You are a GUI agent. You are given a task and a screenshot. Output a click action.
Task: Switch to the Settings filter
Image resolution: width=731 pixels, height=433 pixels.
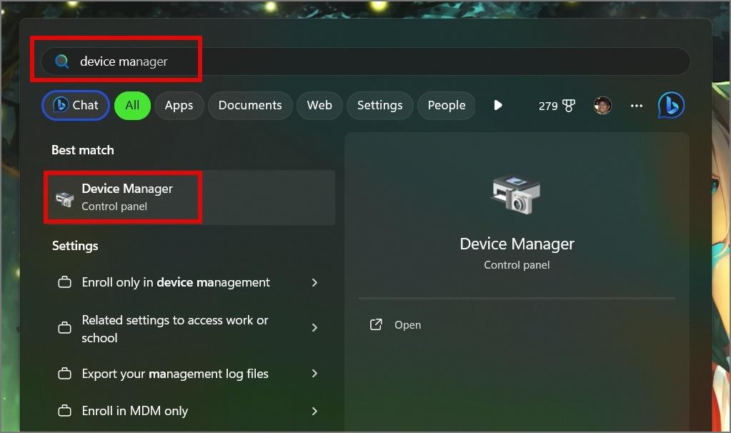(380, 105)
